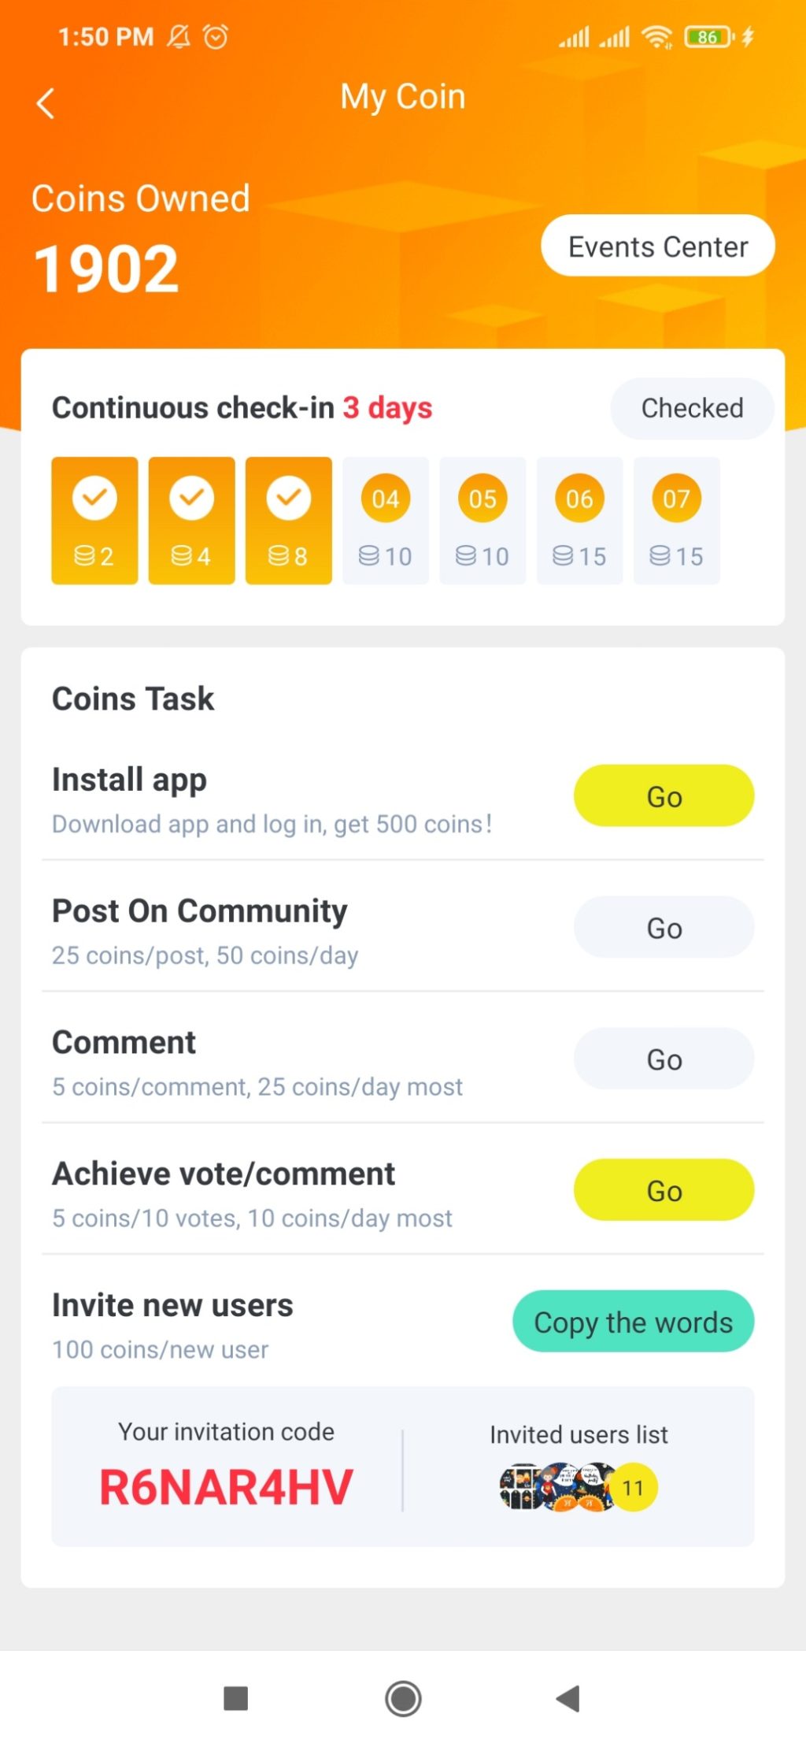Select day 1 checked tile with 2 coins
This screenshot has height=1747, width=806.
click(94, 521)
